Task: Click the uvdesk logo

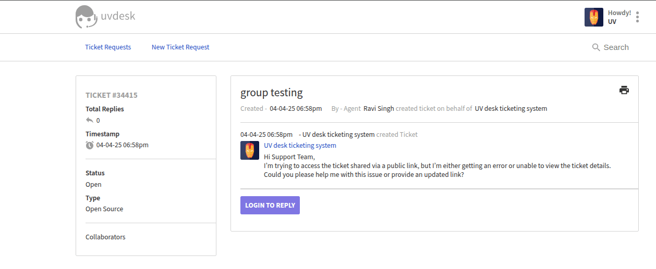Action: [x=105, y=17]
